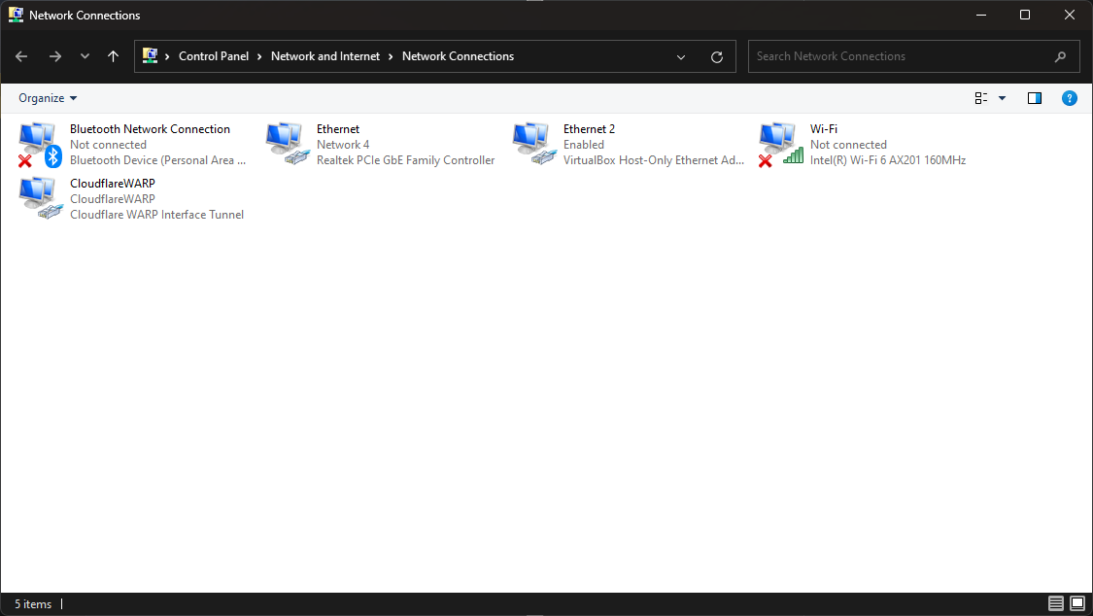Open the Organize dropdown menu
The width and height of the screenshot is (1093, 616).
tap(47, 98)
